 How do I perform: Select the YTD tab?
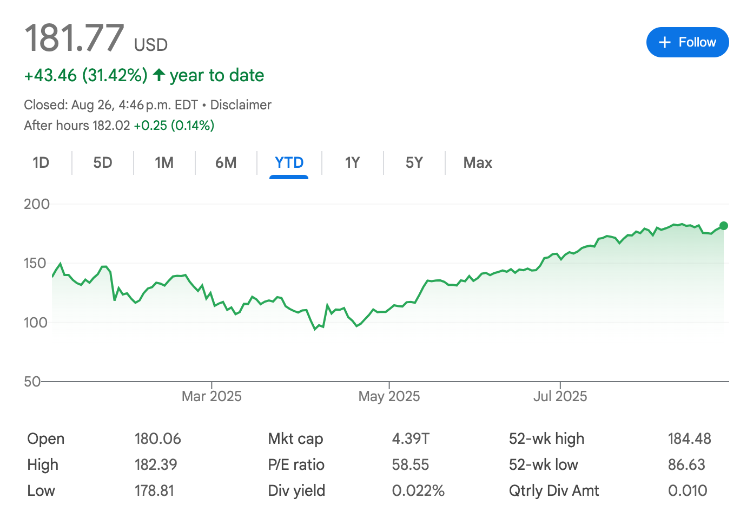tap(289, 163)
